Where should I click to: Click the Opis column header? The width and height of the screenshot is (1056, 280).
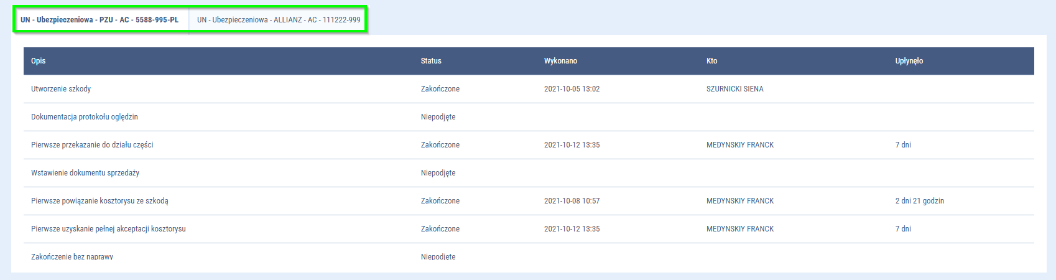click(x=39, y=61)
